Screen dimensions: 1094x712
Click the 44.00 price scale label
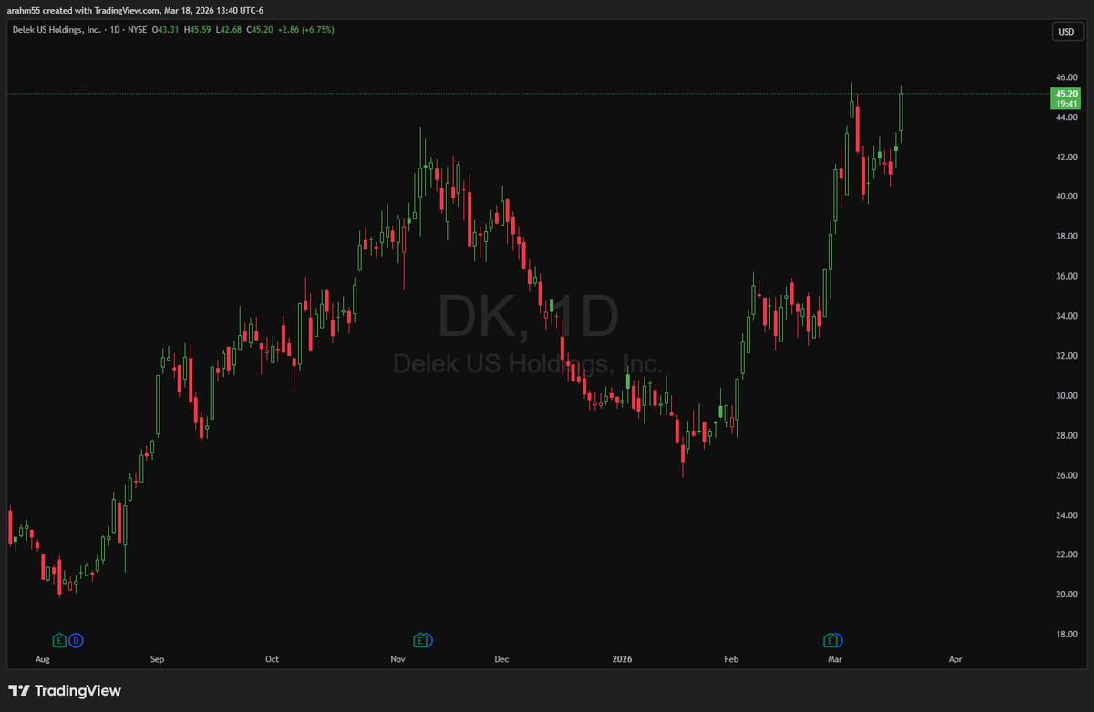[x=1067, y=117]
